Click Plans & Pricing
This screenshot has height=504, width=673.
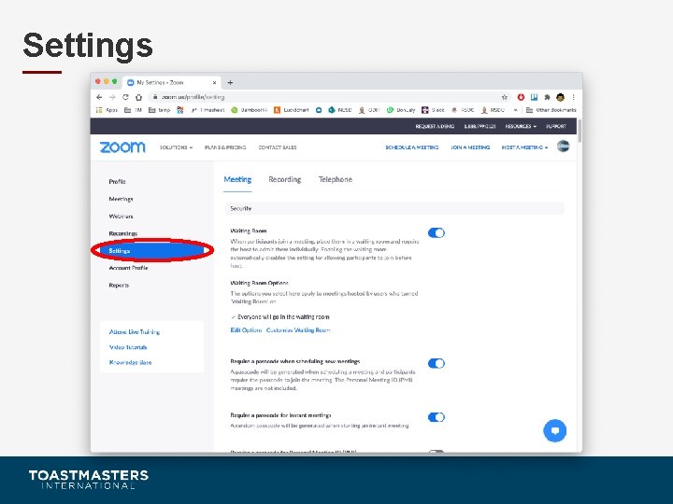point(225,147)
